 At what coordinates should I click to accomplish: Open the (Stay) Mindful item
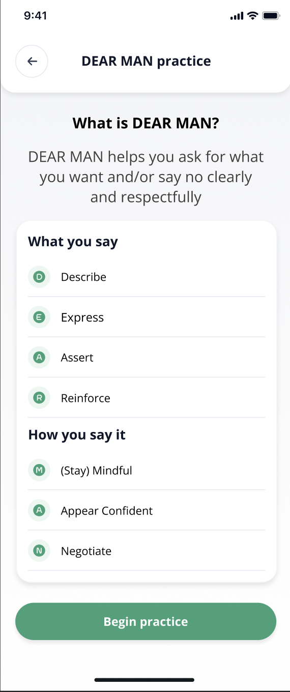147,470
